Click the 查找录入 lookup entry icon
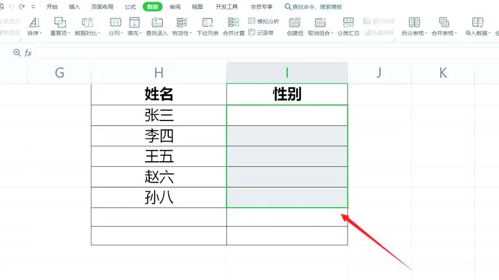 (x=157, y=22)
